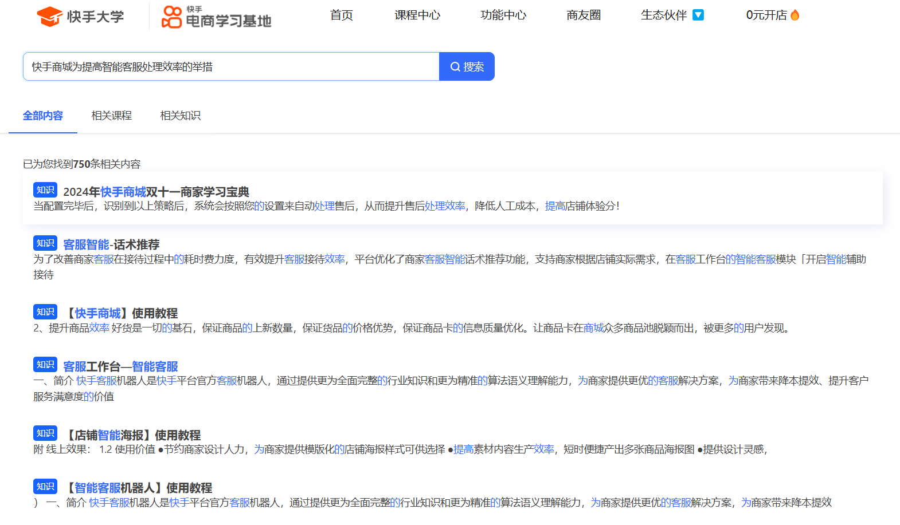This screenshot has width=900, height=525.
Task: Click description starting 当配置完毕后，识别到以上策略后
Action: [x=326, y=206]
